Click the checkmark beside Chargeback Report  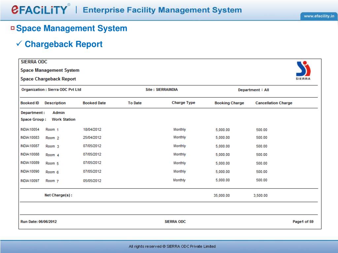point(19,44)
